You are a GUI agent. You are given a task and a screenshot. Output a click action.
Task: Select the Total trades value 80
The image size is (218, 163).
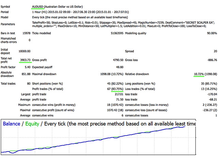coord(29,84)
